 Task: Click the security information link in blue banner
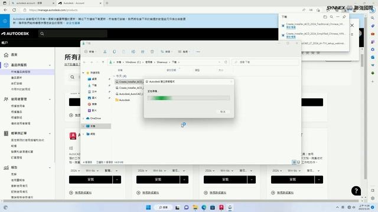(73, 23)
